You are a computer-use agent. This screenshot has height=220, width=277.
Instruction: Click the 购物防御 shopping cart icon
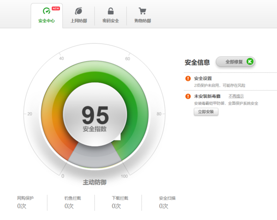point(142,12)
